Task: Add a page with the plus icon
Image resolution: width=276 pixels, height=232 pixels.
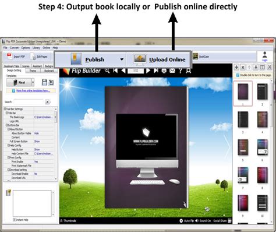Action: (x=236, y=67)
